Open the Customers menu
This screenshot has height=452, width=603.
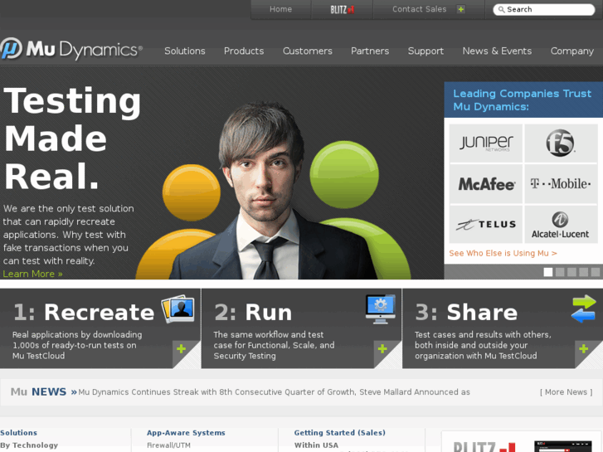[307, 51]
